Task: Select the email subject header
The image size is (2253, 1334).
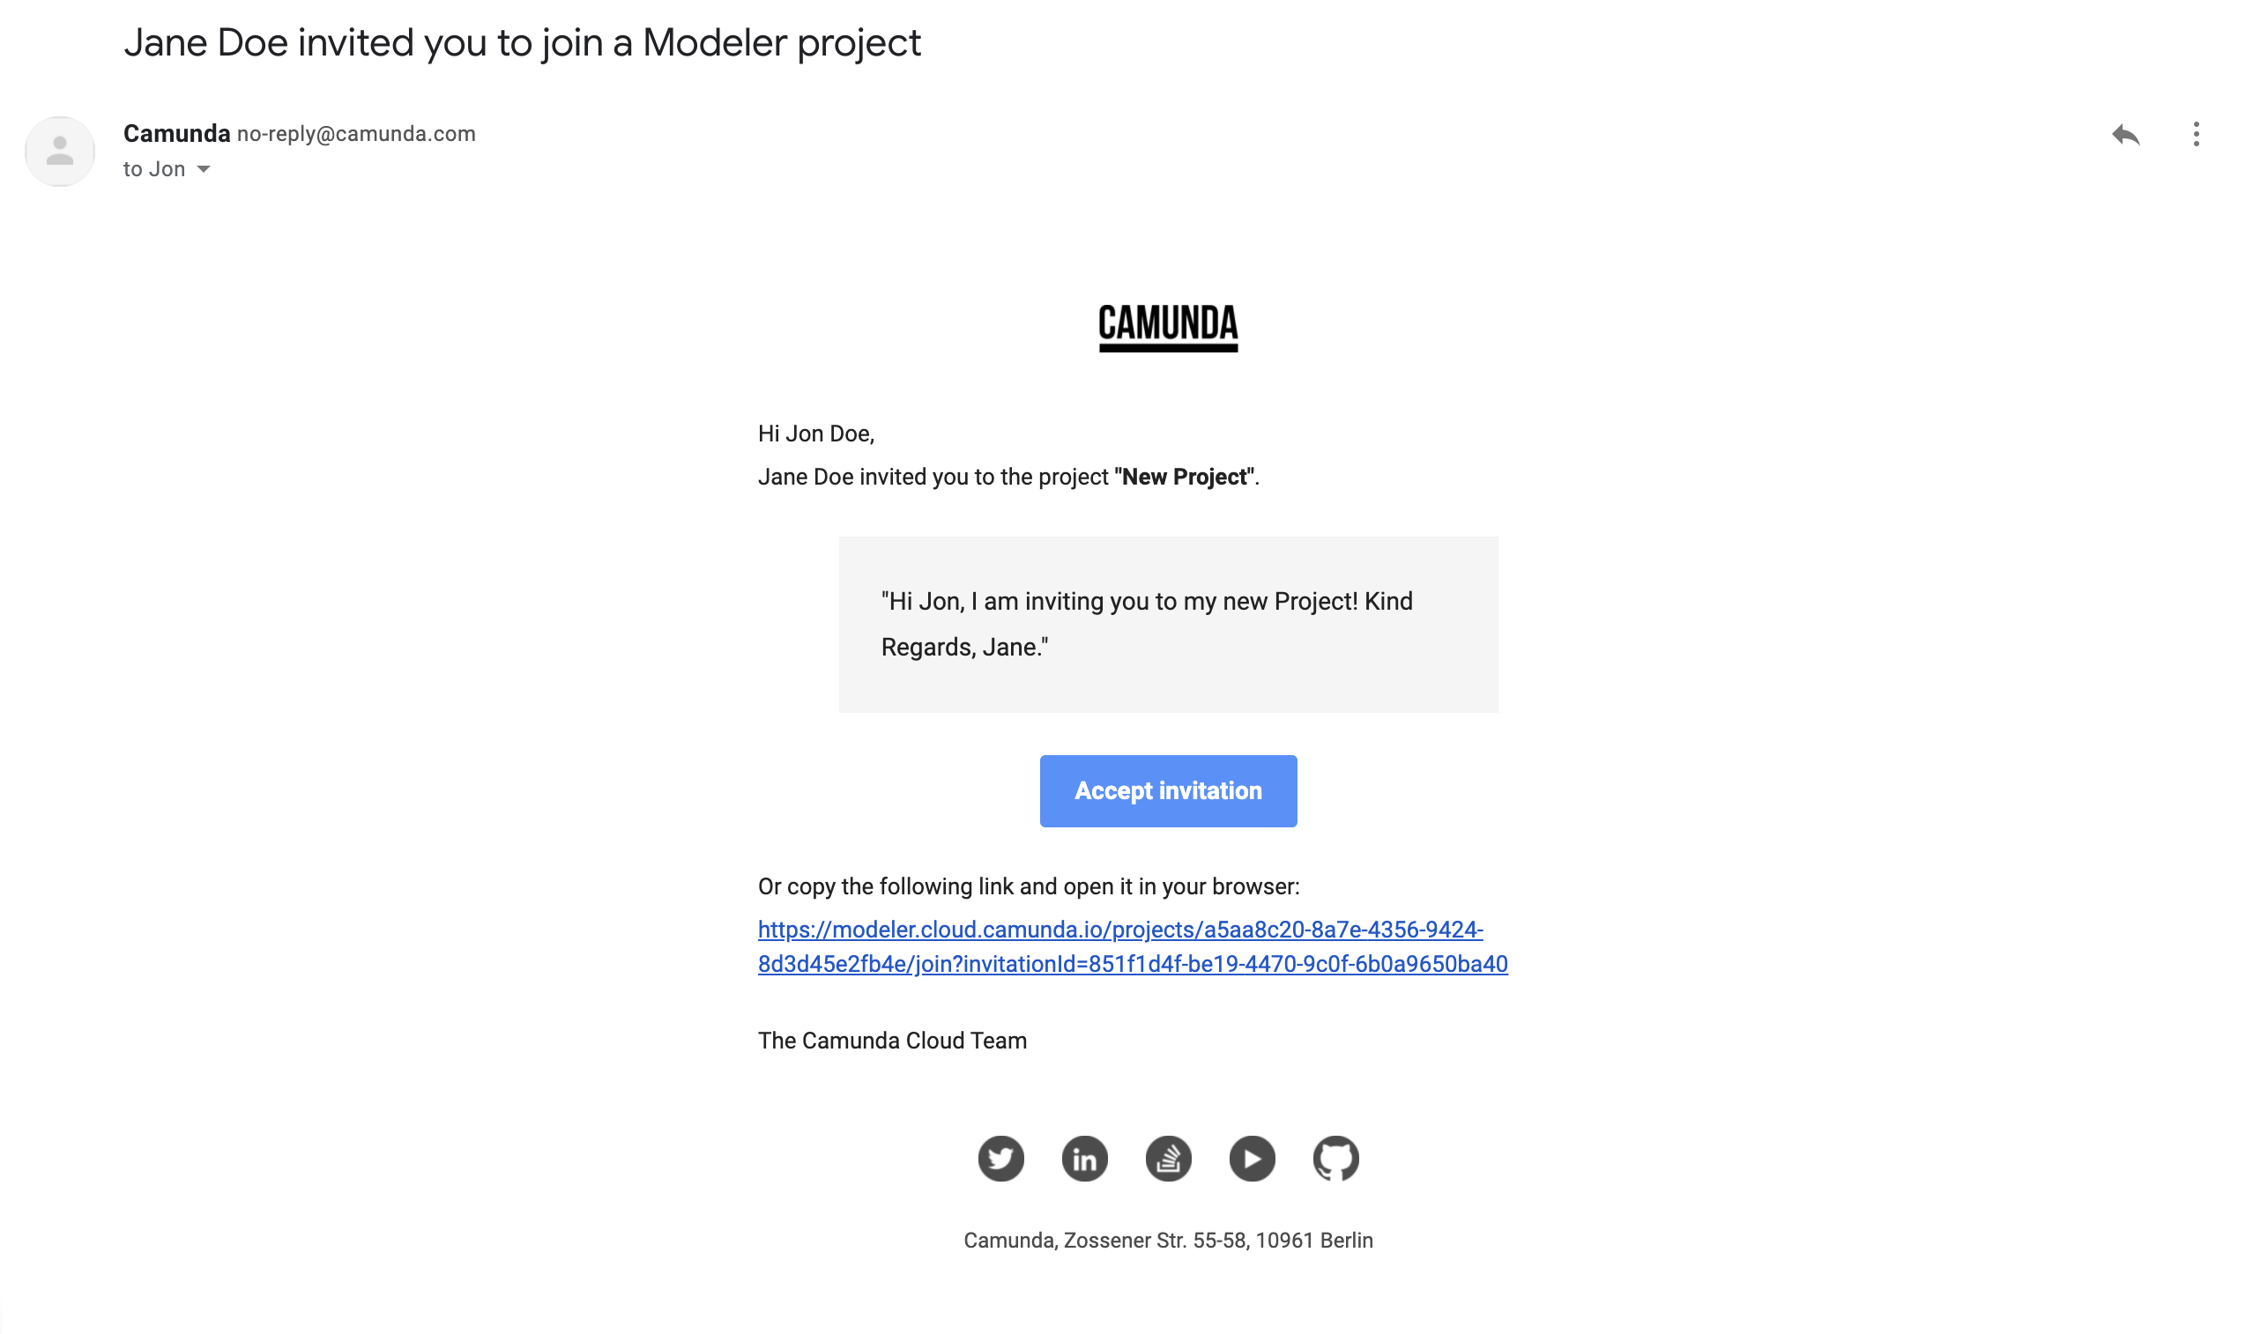Action: coord(523,40)
